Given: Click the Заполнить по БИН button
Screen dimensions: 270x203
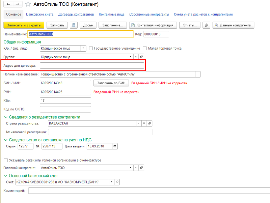Looking at the screenshot, I should click(x=111, y=83).
